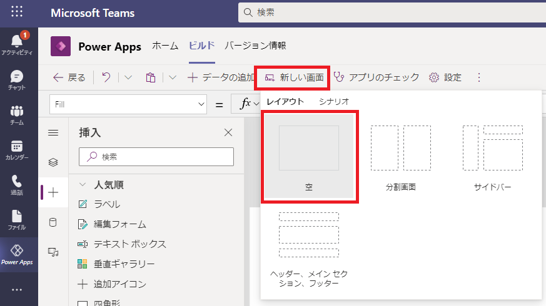
Task: Insert 追加アイコン control
Action: tap(112, 284)
